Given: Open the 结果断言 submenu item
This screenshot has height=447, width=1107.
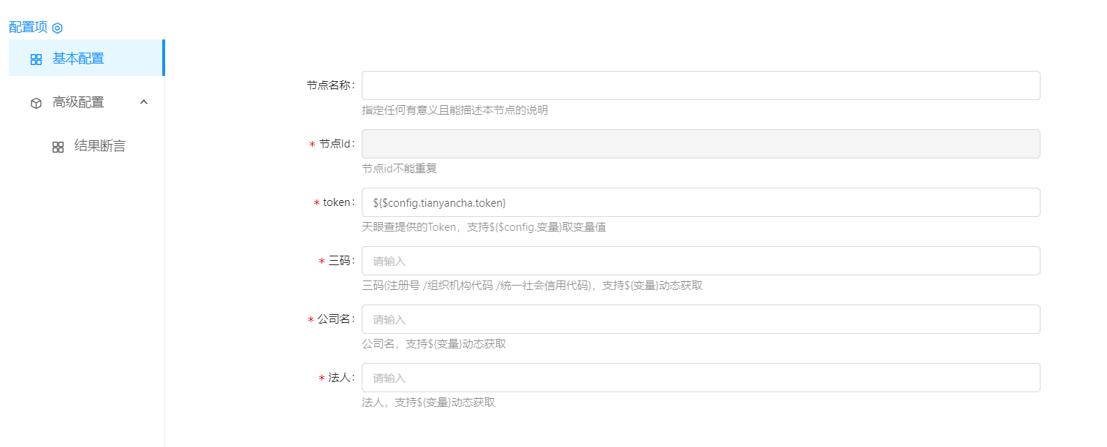Looking at the screenshot, I should (x=100, y=146).
